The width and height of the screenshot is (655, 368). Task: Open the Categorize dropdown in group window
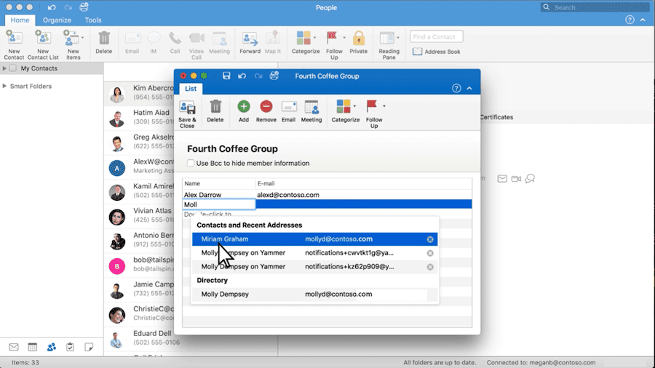click(354, 106)
